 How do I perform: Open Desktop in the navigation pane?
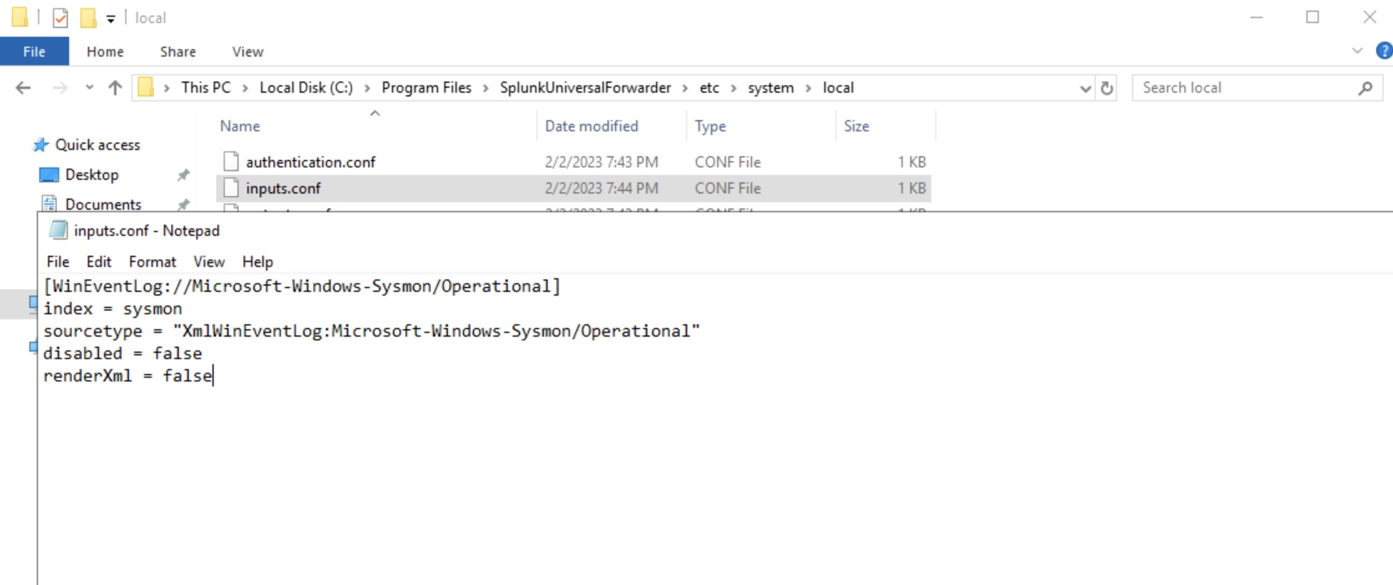[x=92, y=175]
